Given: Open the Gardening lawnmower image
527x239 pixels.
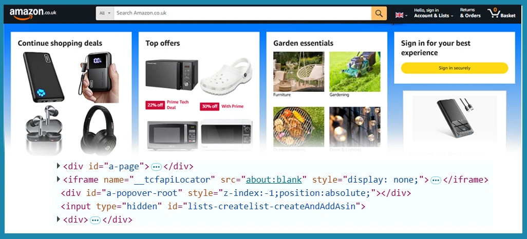Looking at the screenshot, I should (x=354, y=71).
